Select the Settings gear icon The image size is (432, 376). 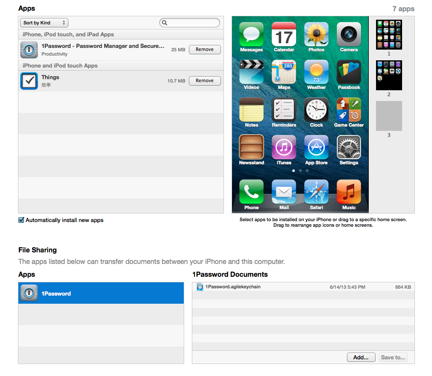pyautogui.click(x=349, y=147)
